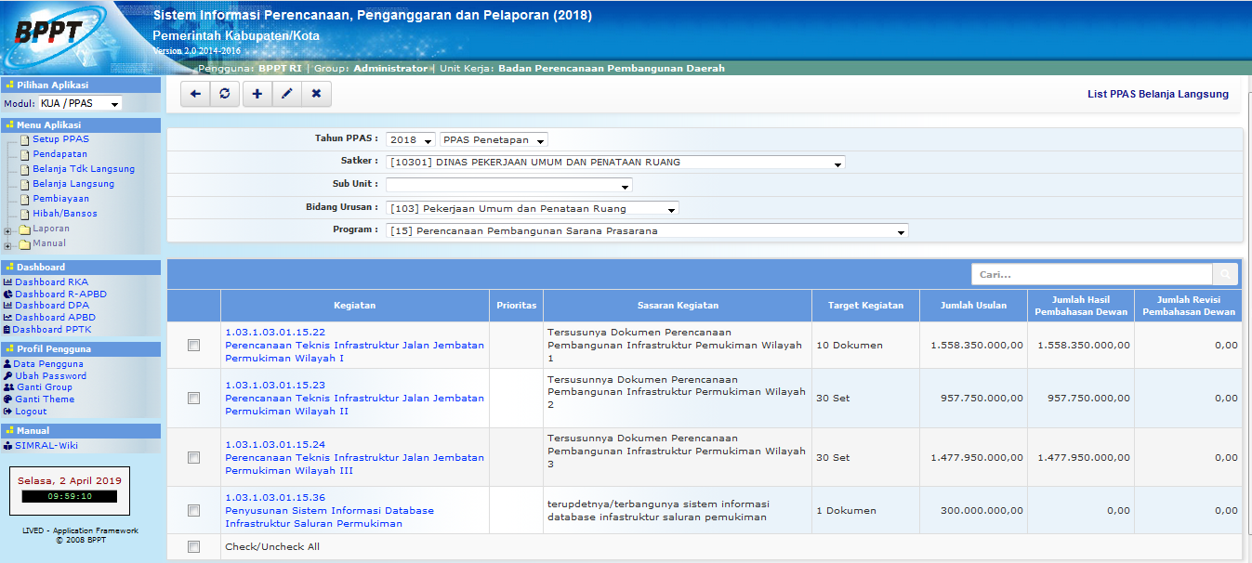The height and width of the screenshot is (563, 1252).
Task: Expand the Laporan tree folder
Action: click(8, 230)
